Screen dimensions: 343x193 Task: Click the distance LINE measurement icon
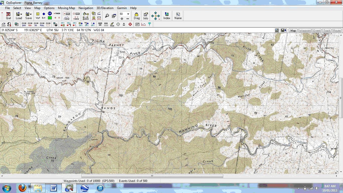point(99,14)
